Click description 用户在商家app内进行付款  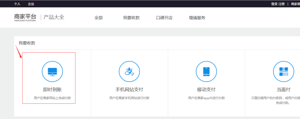click(x=206, y=98)
